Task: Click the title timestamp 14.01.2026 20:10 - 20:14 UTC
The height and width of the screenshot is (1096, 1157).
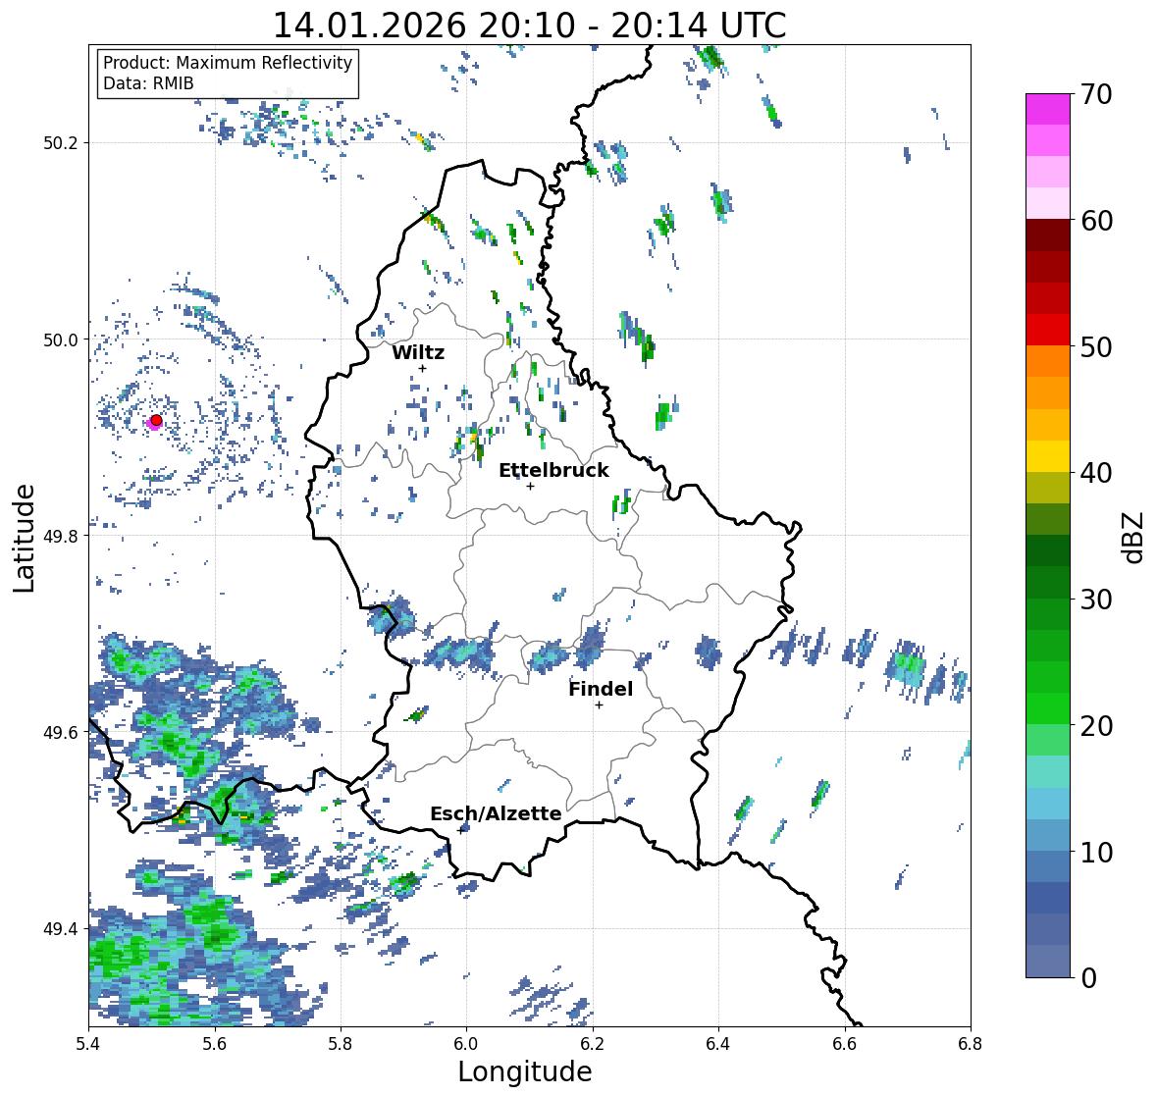Action: pos(529,26)
